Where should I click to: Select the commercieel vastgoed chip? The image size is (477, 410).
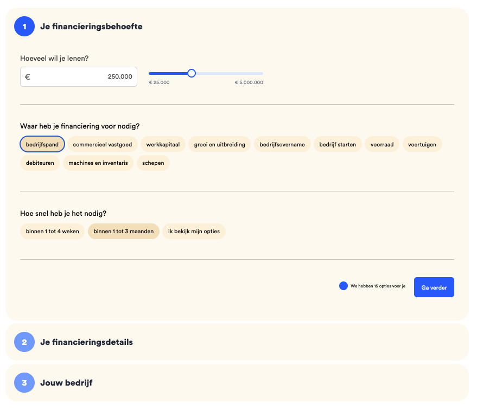[x=103, y=144]
